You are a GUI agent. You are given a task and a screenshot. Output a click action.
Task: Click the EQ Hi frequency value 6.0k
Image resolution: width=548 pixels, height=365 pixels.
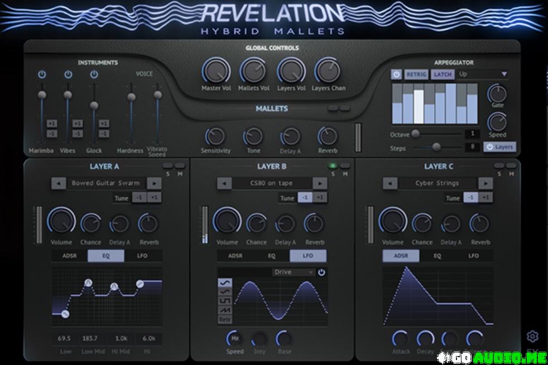(x=149, y=338)
